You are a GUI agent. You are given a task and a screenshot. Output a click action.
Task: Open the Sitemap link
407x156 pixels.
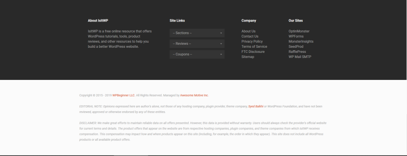pyautogui.click(x=248, y=57)
